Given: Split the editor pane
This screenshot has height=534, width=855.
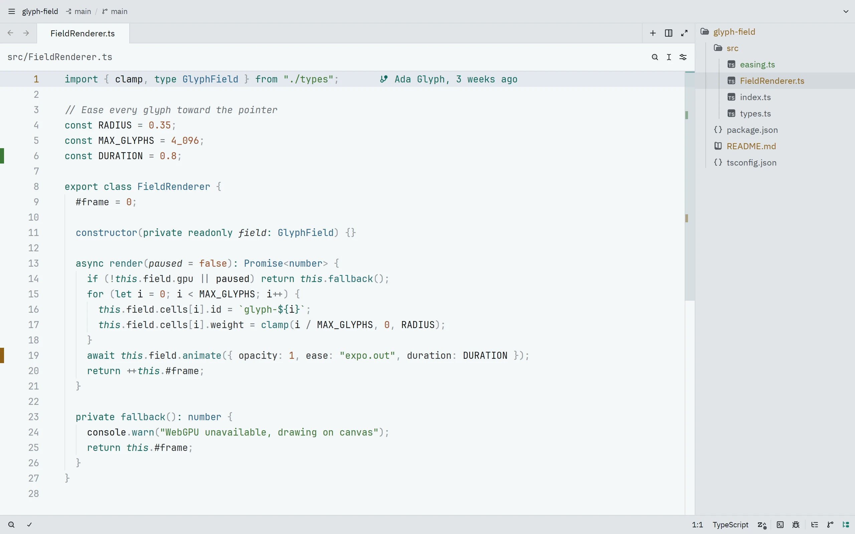Looking at the screenshot, I should pos(668,33).
